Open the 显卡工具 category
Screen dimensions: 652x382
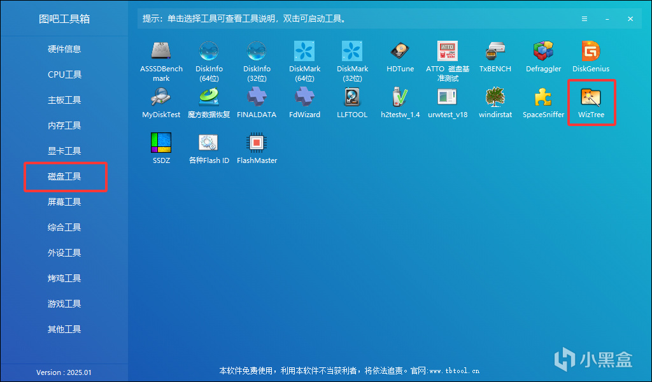64,151
